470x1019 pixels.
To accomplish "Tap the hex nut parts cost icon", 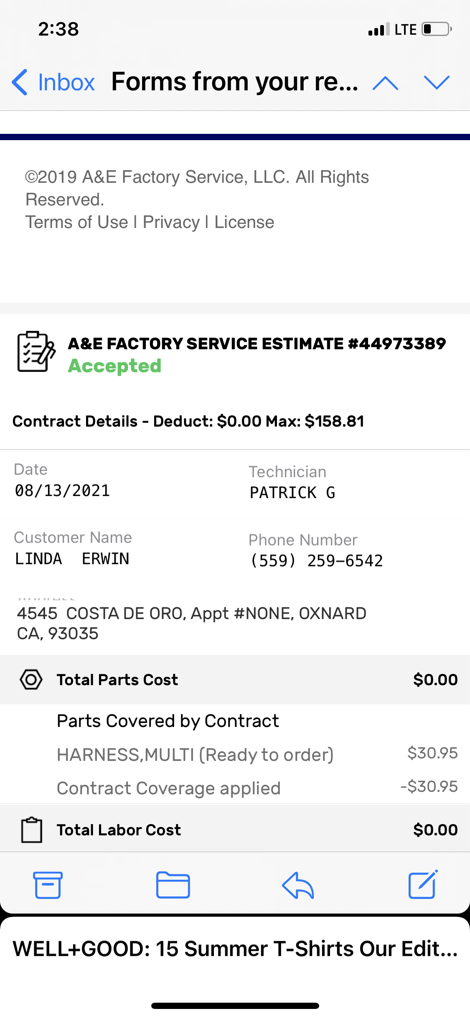I will 31,680.
